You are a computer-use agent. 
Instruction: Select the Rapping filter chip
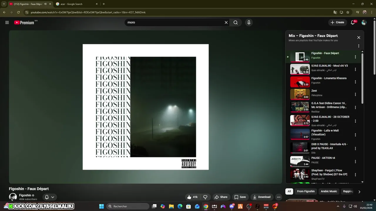click(x=348, y=191)
